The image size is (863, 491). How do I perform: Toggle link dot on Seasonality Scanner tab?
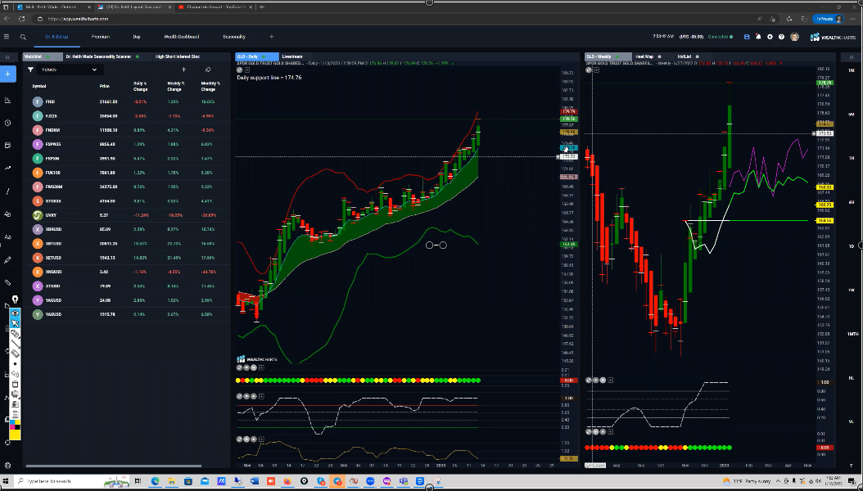click(x=137, y=56)
